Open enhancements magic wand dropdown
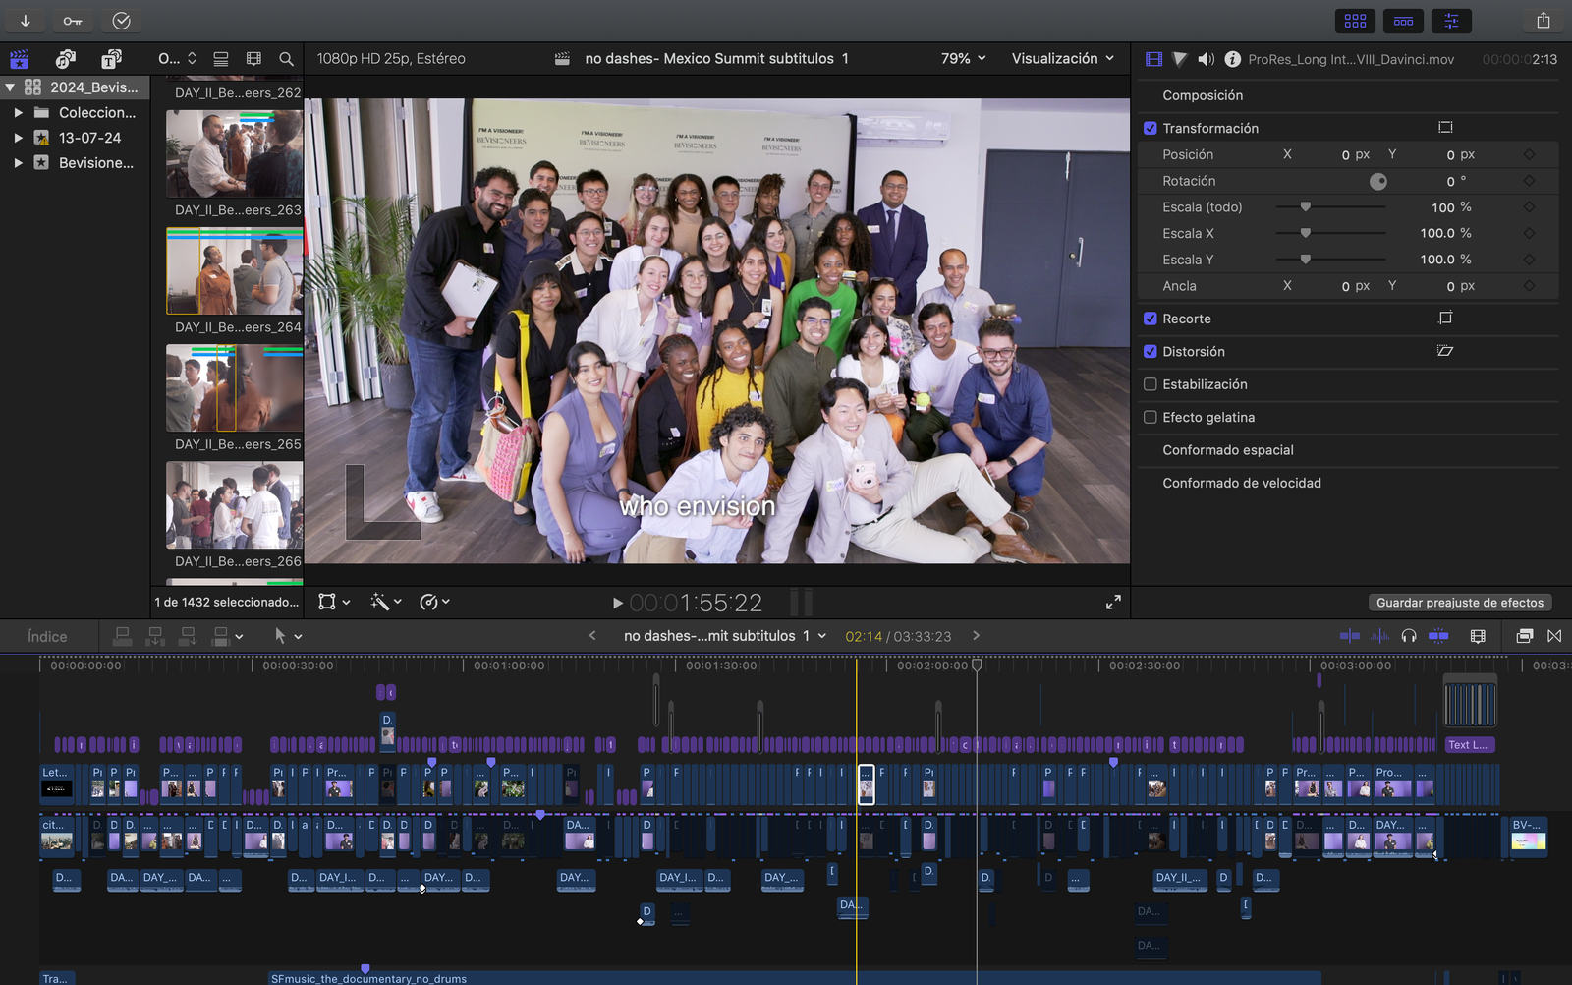The image size is (1572, 985). 386,602
